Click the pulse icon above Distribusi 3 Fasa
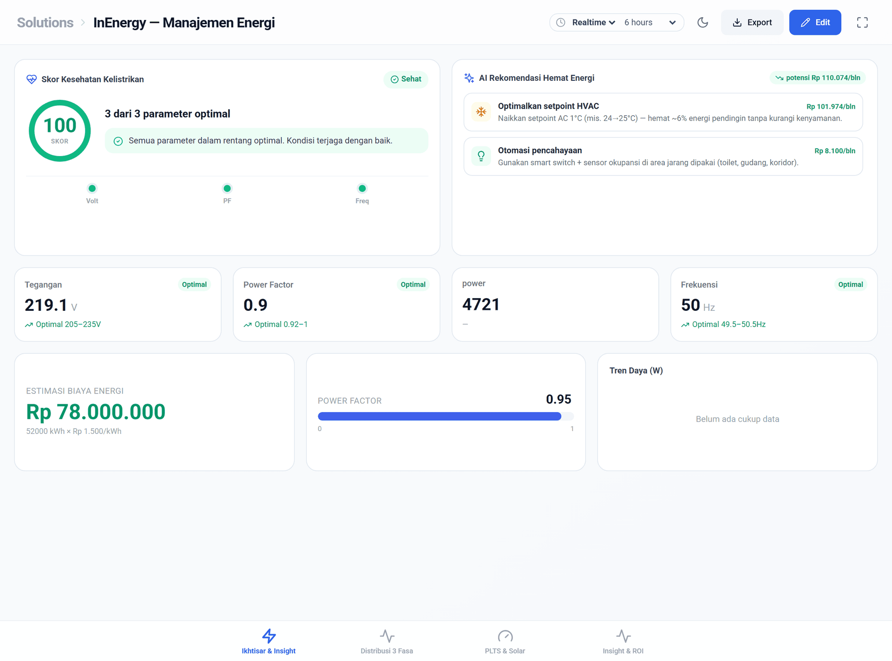 (387, 635)
